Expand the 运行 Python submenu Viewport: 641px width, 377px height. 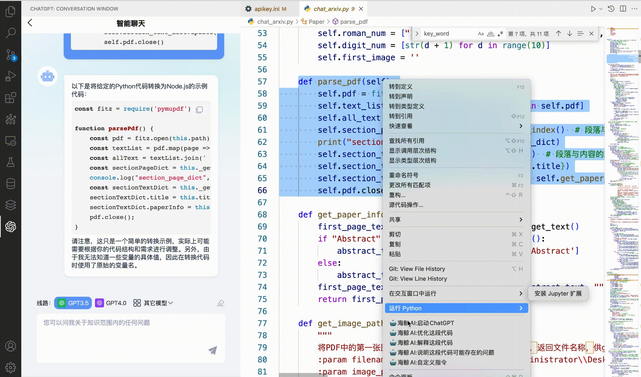point(456,308)
